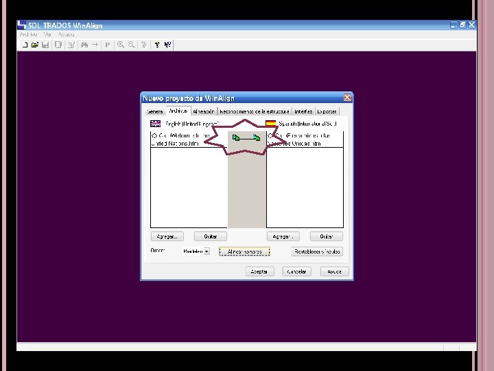Click the Alinear nombres button
Image resolution: width=494 pixels, height=371 pixels.
coord(244,251)
